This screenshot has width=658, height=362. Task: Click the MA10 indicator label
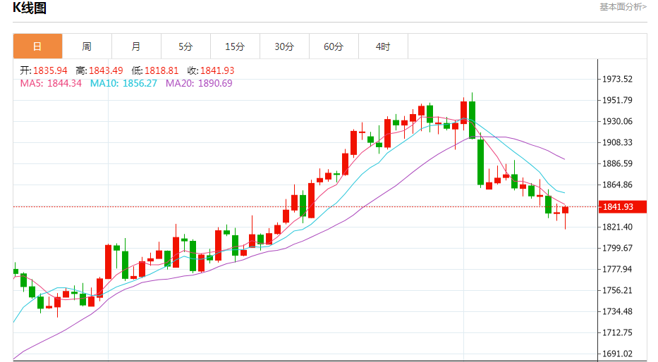(123, 83)
